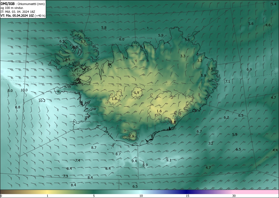This screenshot has width=279, height=198.
Task: Click the 6.6 value
Action: 75,47
